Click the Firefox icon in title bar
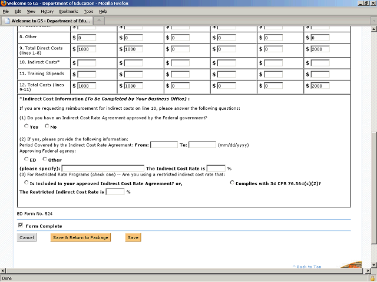Image resolution: width=377 pixels, height=282 pixels. [x=5, y=4]
